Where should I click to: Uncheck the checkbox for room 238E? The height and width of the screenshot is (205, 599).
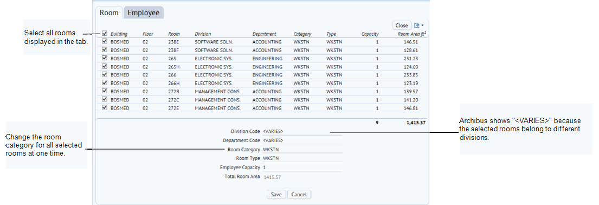pos(104,42)
